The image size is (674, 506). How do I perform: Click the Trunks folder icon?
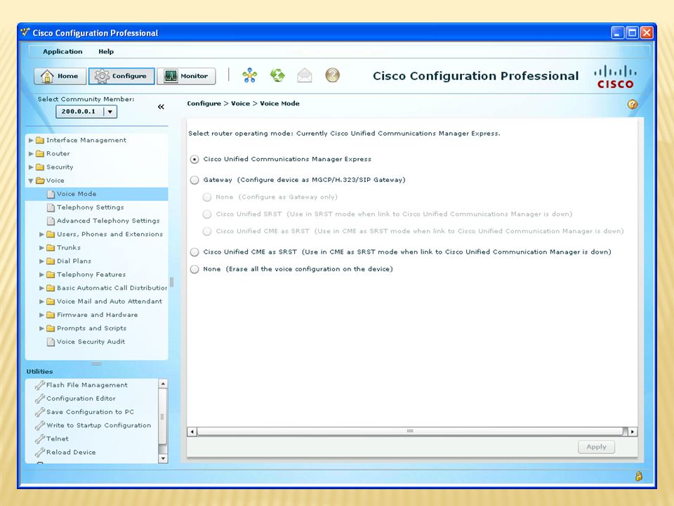(x=51, y=247)
